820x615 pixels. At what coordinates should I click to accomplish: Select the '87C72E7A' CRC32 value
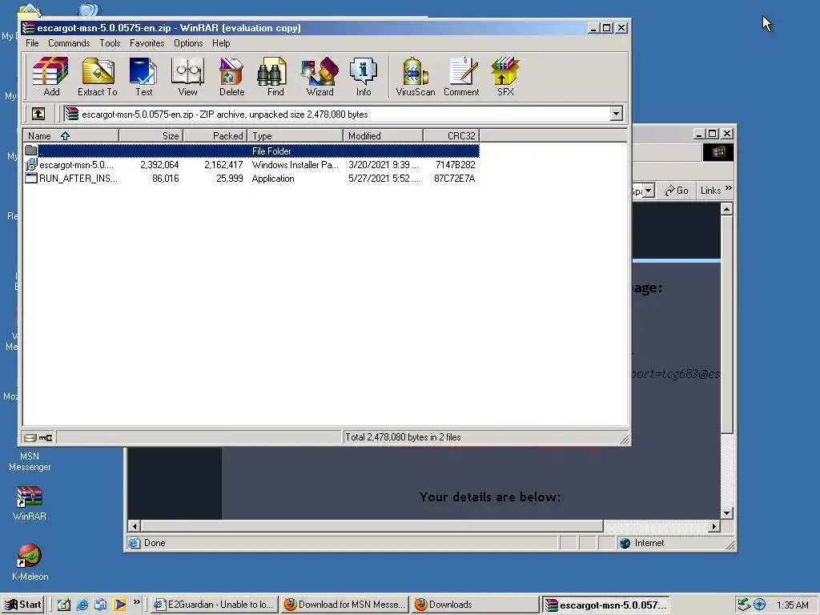[455, 179]
